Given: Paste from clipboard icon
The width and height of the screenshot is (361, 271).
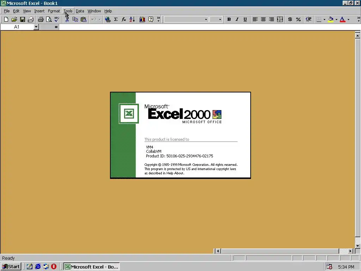Looking at the screenshot, I should tap(83, 20).
